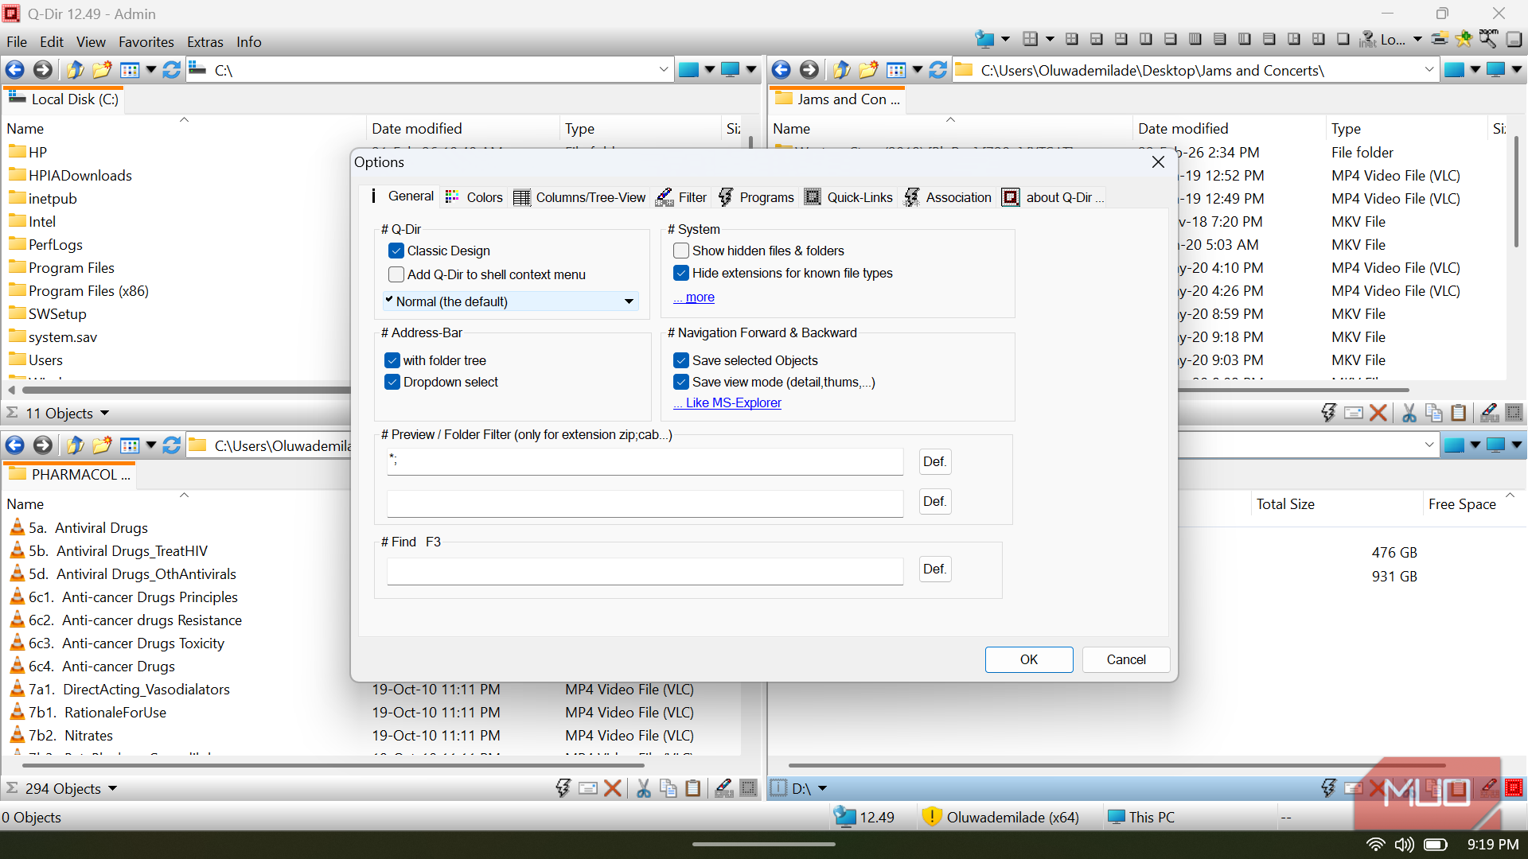Toggle Hide extensions for known file types
The width and height of the screenshot is (1528, 859).
tap(681, 273)
